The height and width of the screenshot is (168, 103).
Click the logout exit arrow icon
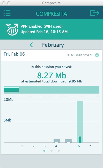coord(95,13)
